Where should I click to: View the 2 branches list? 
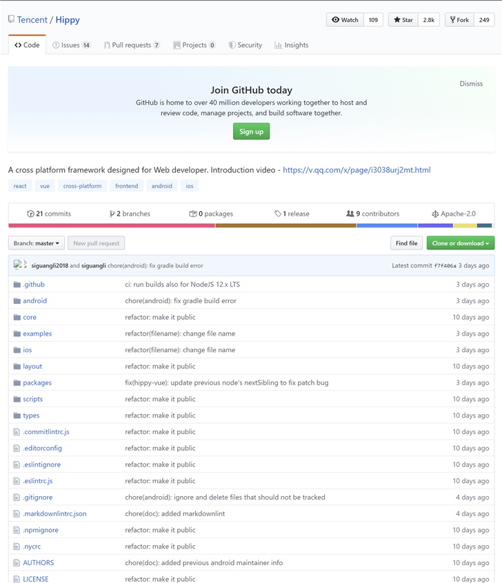130,214
